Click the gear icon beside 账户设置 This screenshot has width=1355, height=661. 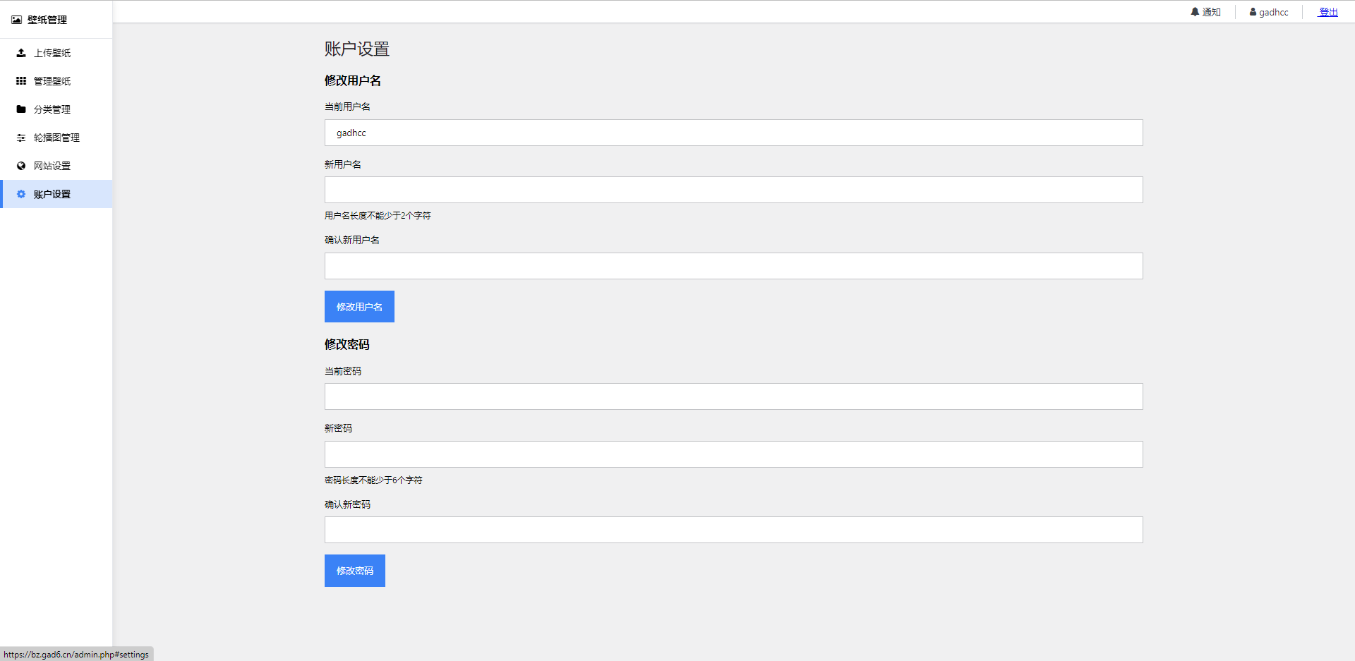21,194
